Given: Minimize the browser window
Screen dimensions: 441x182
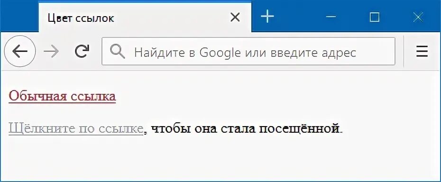Looking at the screenshot, I should tap(331, 17).
